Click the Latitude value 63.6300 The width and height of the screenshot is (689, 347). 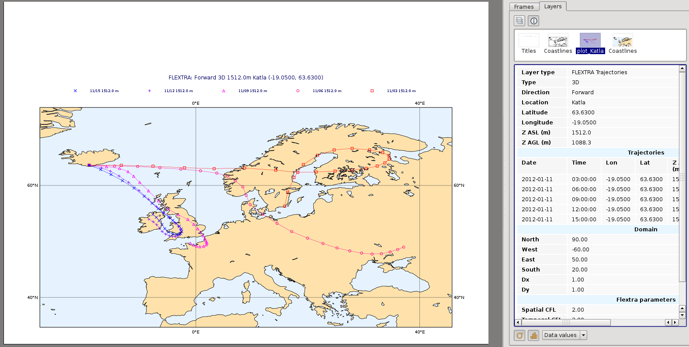click(x=583, y=113)
